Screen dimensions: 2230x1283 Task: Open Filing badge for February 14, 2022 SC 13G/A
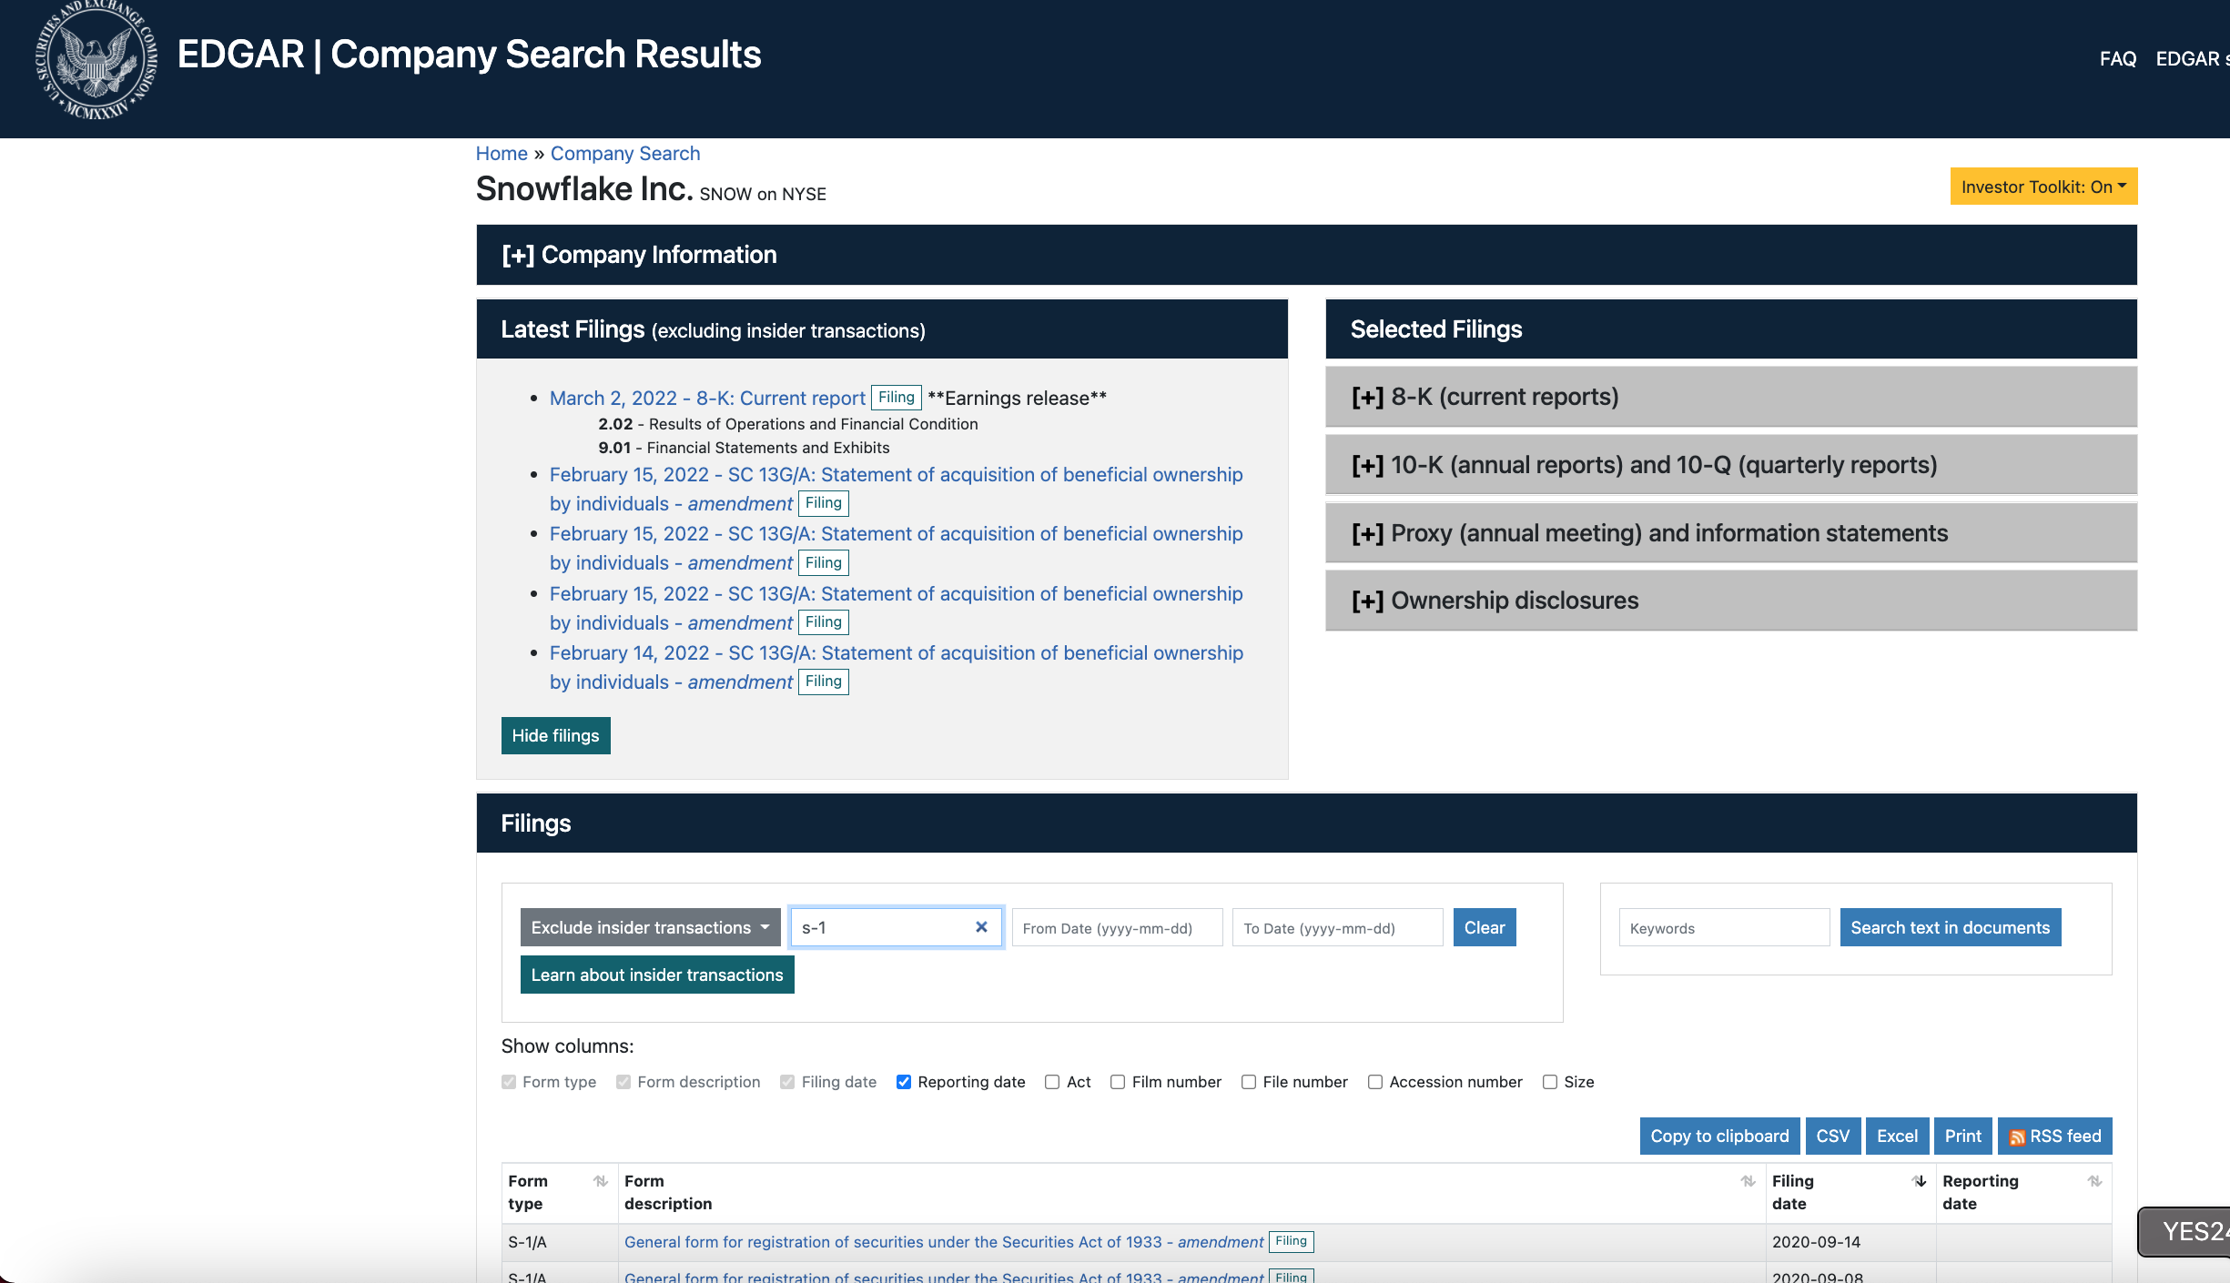[823, 682]
